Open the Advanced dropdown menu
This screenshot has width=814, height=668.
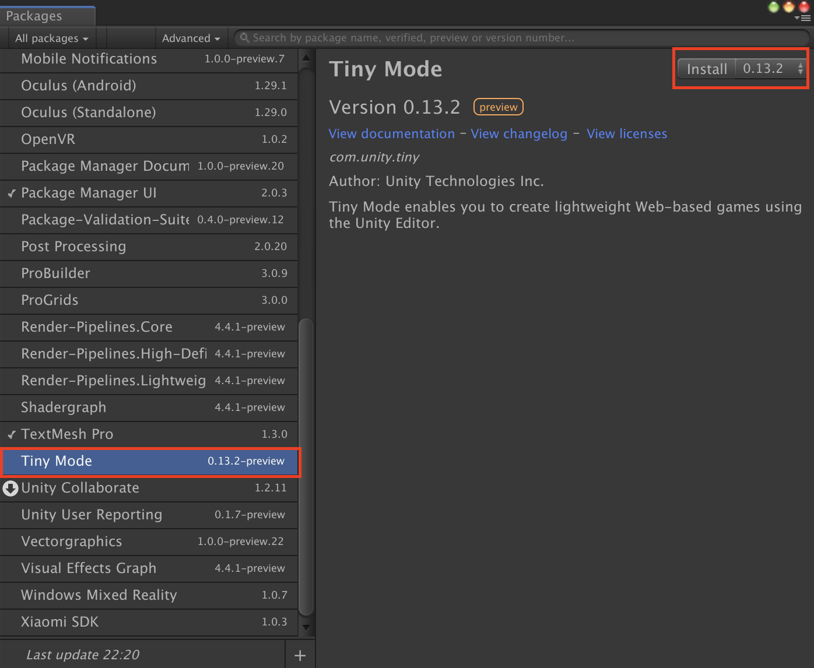point(191,38)
